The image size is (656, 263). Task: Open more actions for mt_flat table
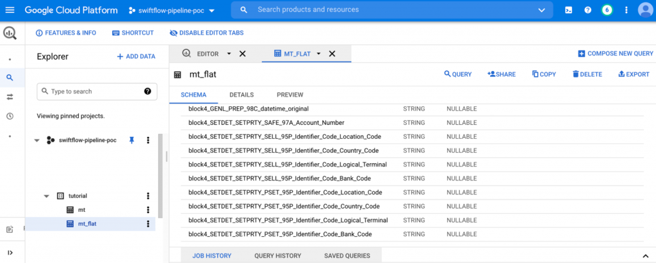coord(148,224)
